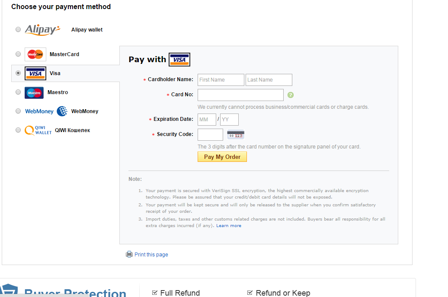
Task: Focus the Security Code field
Action: [210, 135]
